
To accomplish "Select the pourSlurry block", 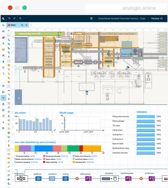I will point(52,178).
